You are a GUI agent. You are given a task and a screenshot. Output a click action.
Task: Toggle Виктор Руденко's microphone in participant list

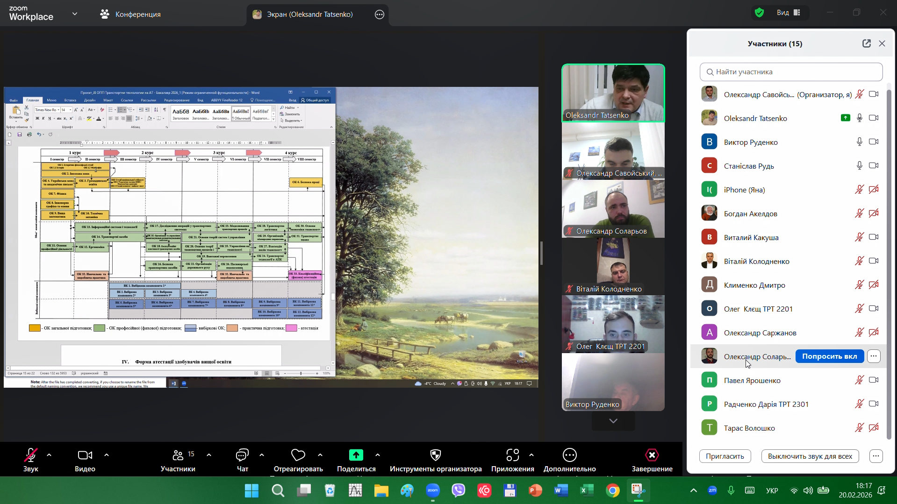(x=859, y=142)
